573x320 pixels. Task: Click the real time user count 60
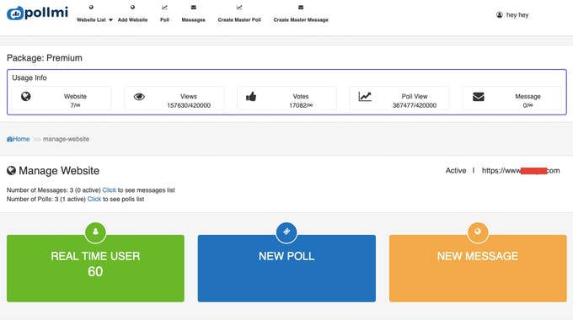pos(95,272)
